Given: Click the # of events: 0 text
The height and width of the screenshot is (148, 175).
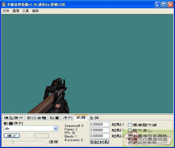Looking at the screenshot, I should point(74,140).
